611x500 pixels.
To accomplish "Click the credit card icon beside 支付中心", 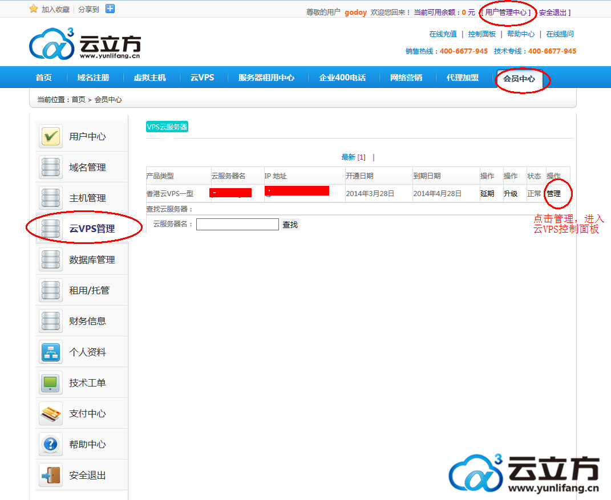I will 51,413.
